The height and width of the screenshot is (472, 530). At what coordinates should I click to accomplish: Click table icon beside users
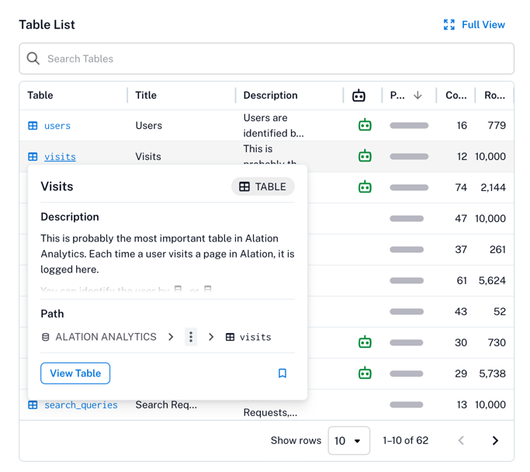click(x=33, y=126)
